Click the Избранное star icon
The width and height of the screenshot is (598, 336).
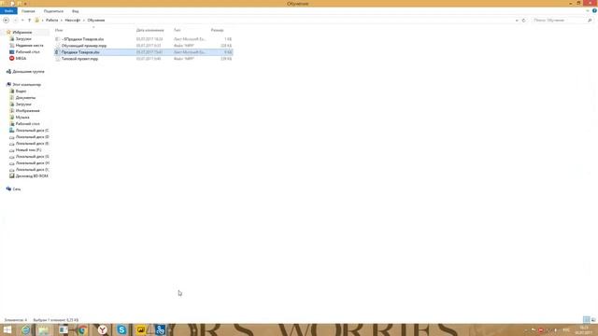click(x=8, y=33)
